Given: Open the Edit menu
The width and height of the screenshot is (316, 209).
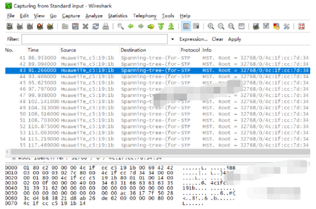Looking at the screenshot, I should tap(24, 16).
